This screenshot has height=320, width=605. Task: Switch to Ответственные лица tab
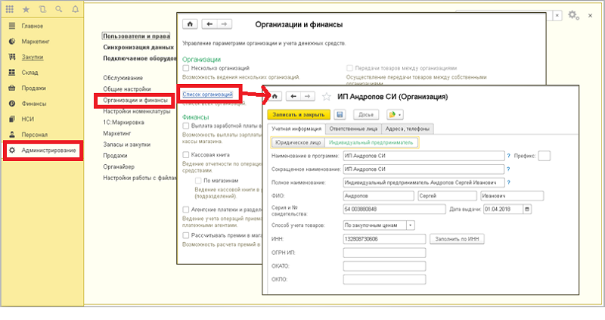coord(353,129)
